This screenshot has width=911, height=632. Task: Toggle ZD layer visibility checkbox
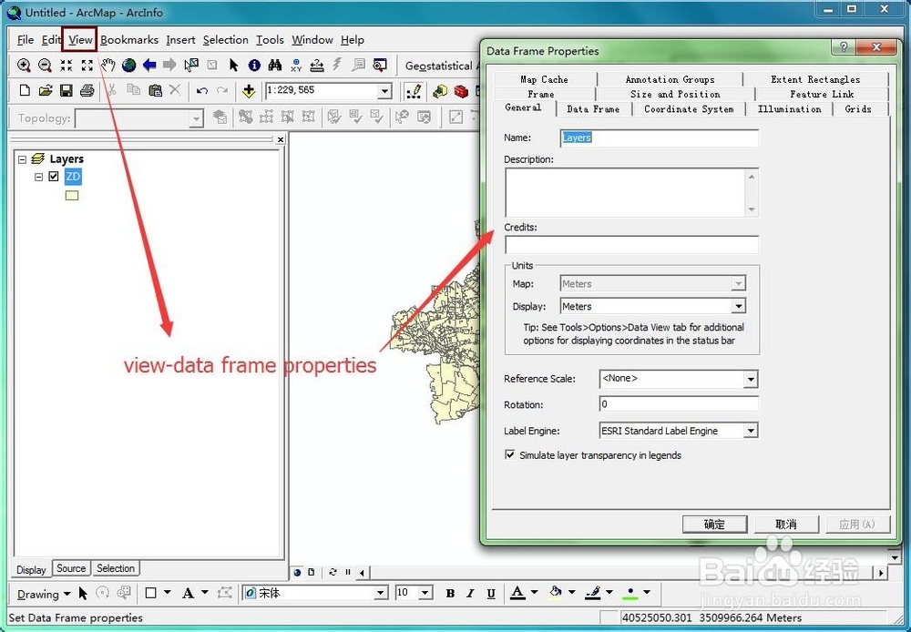coord(54,176)
